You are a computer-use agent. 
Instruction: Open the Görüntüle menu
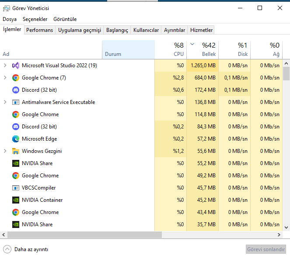point(65,19)
